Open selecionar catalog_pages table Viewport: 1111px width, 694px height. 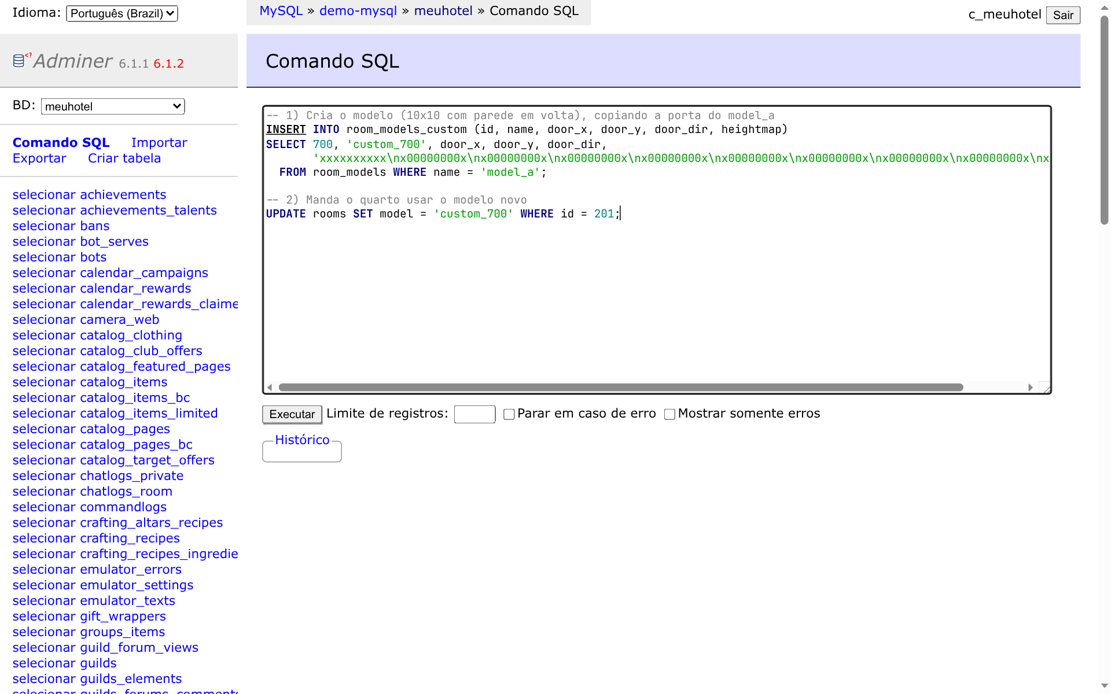(91, 429)
